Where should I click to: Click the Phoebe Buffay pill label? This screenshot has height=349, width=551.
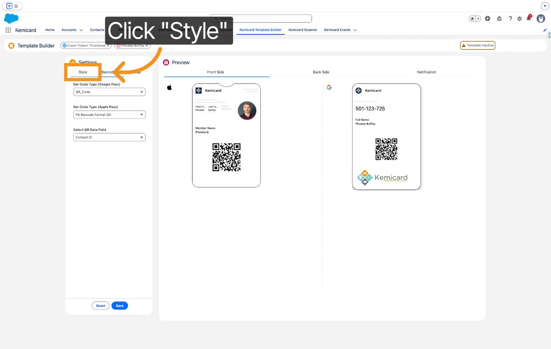coord(133,45)
